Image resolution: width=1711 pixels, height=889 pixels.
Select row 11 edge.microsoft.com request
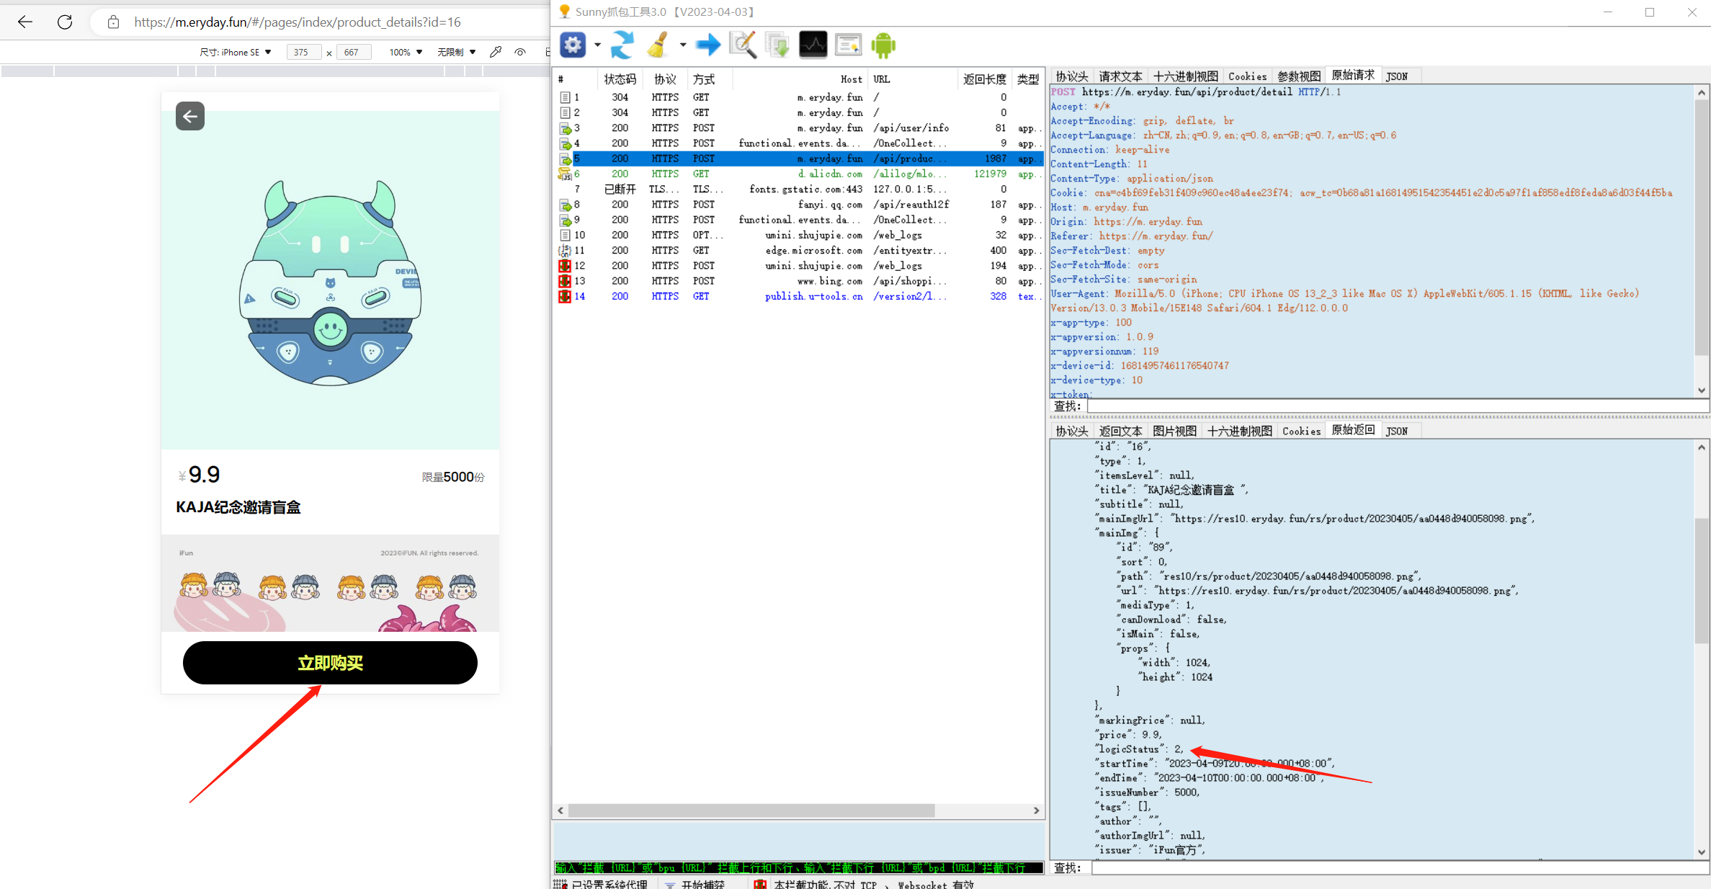coord(798,251)
